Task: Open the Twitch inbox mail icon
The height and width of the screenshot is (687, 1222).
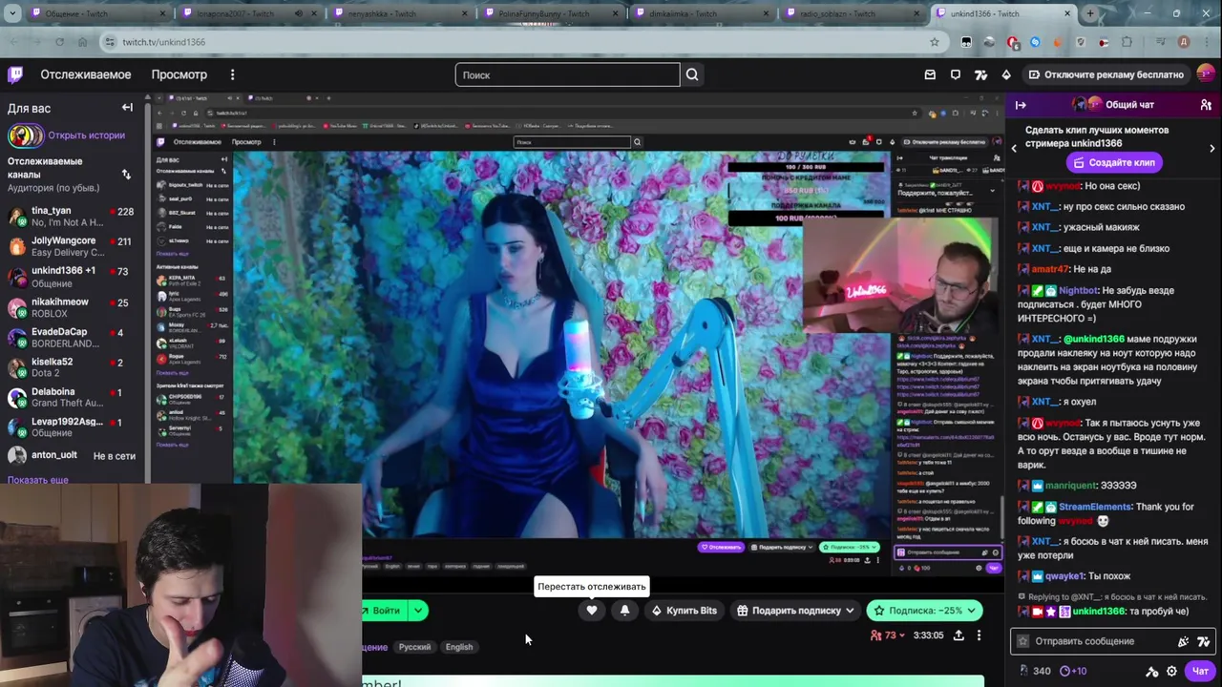Action: point(930,74)
